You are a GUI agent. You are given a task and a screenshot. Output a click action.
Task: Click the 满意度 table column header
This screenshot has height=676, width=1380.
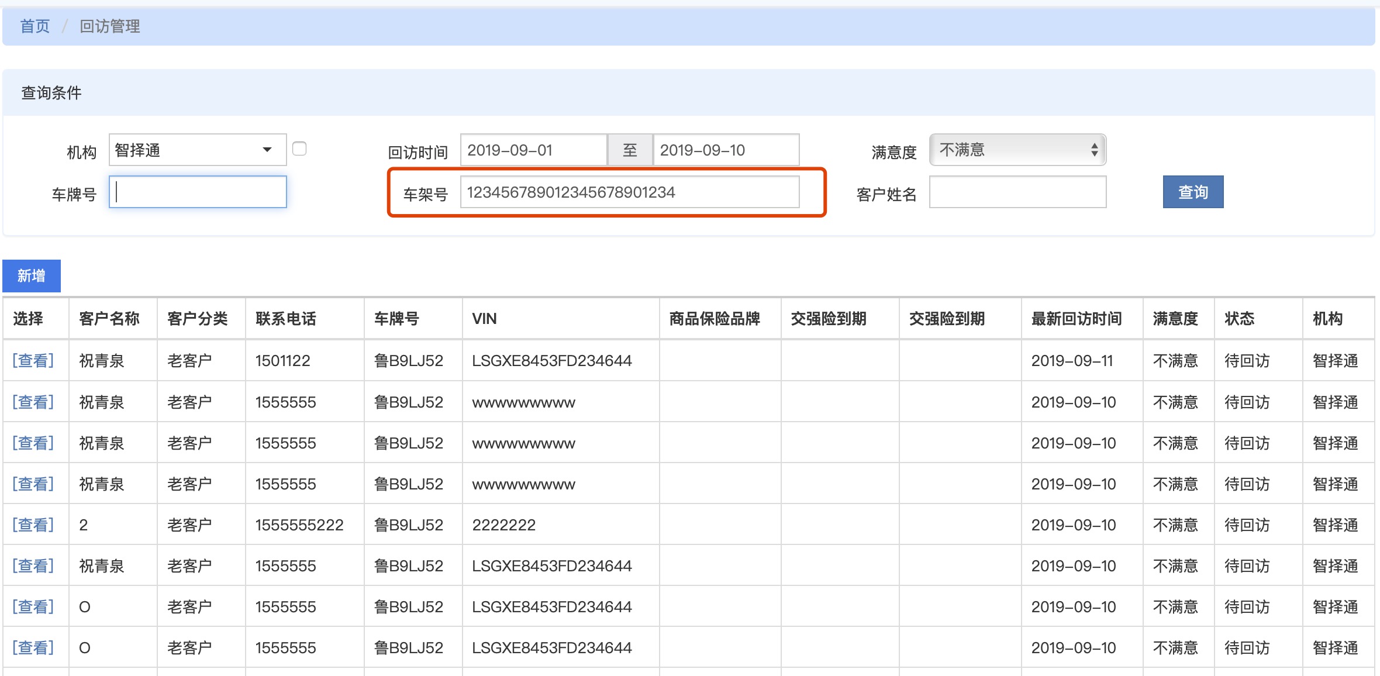coord(1175,319)
